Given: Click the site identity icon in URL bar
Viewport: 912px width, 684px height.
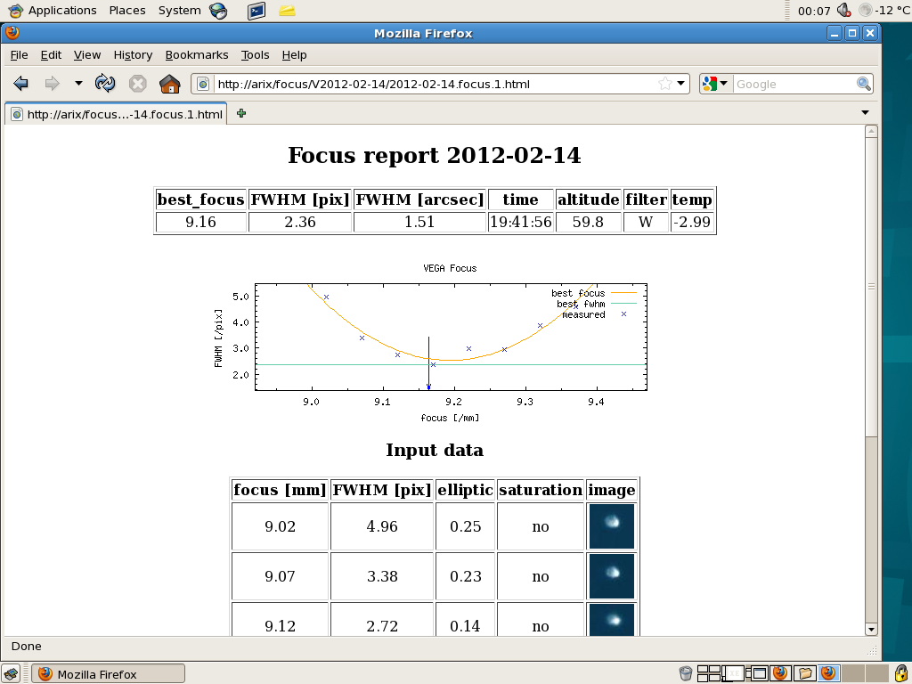Looking at the screenshot, I should pyautogui.click(x=202, y=85).
